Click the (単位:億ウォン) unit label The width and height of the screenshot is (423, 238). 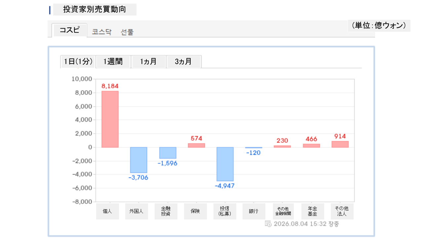click(379, 25)
